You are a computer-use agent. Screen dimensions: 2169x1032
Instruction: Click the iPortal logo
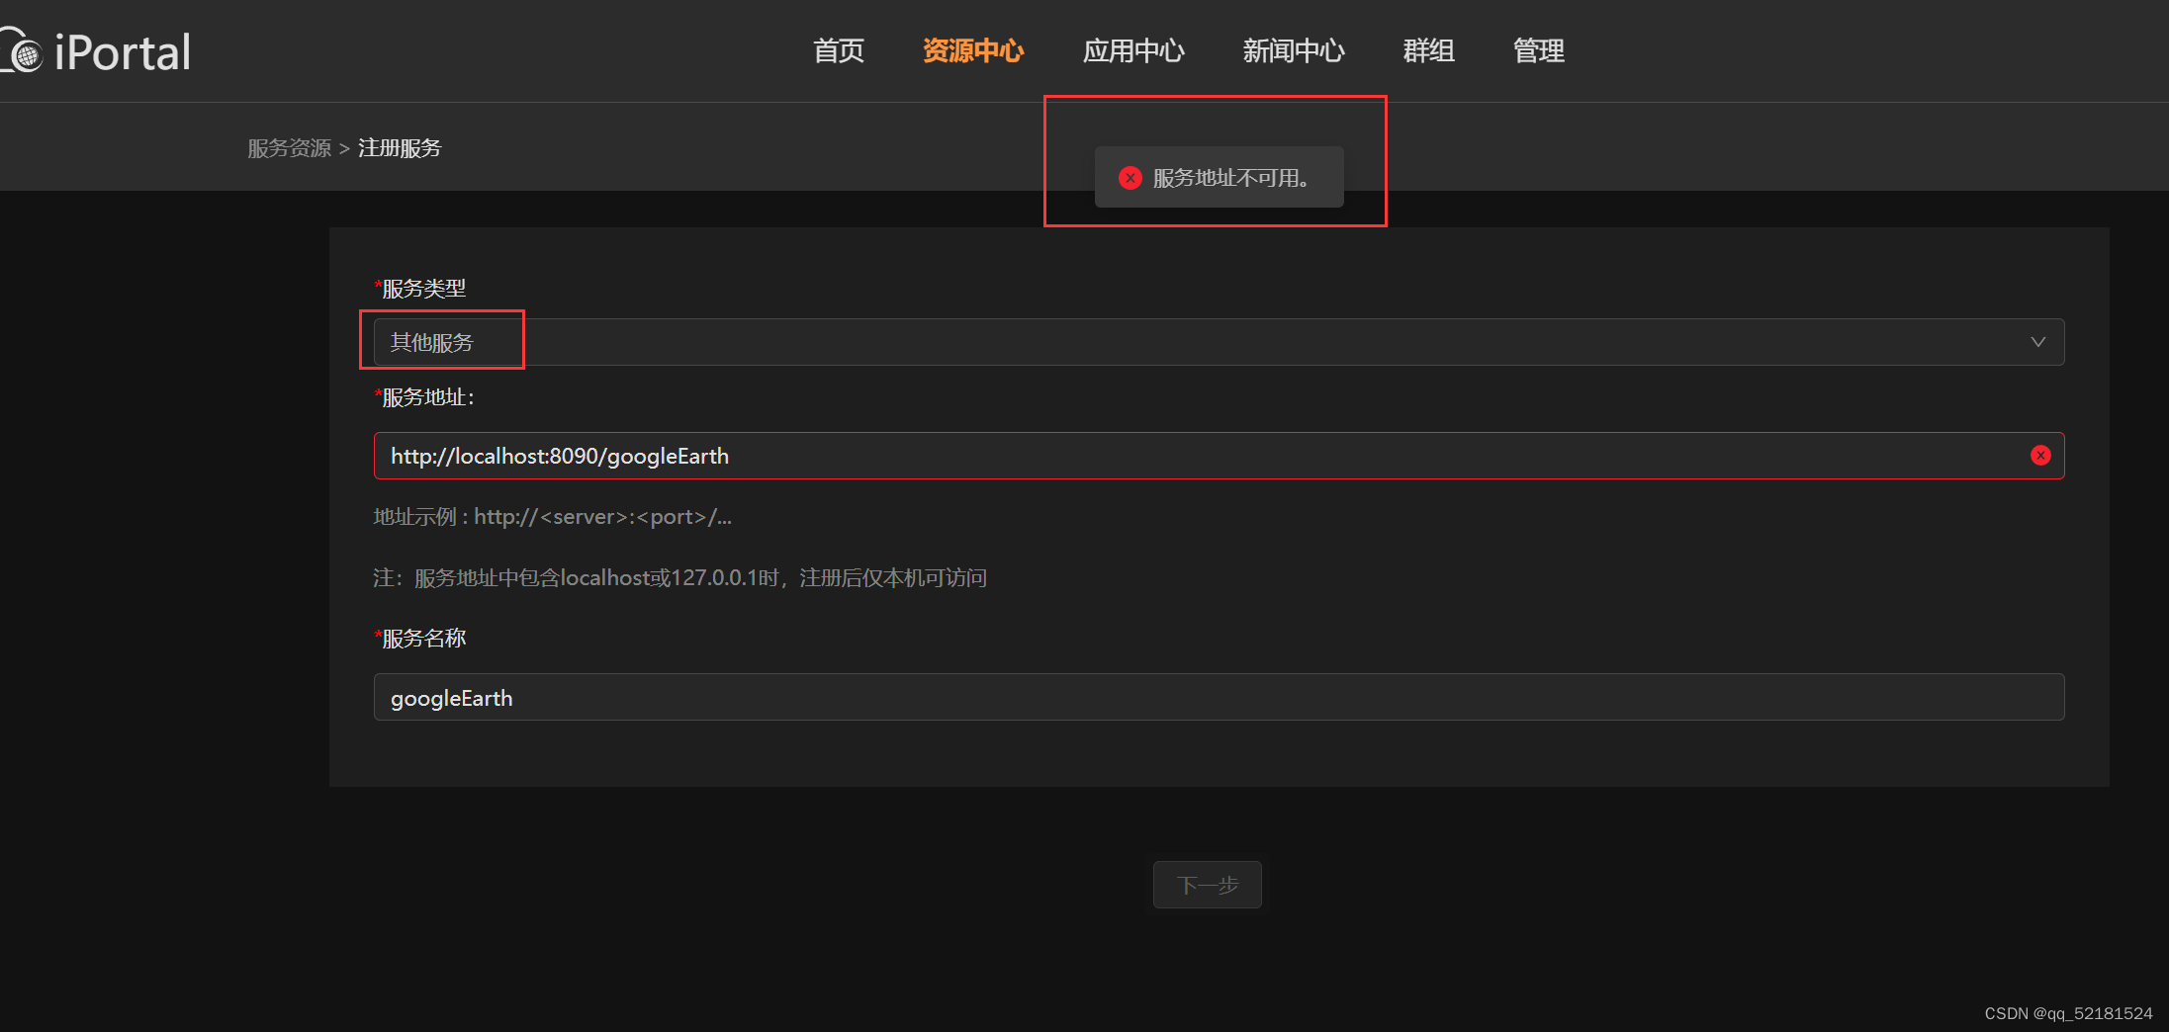pyautogui.click(x=96, y=51)
